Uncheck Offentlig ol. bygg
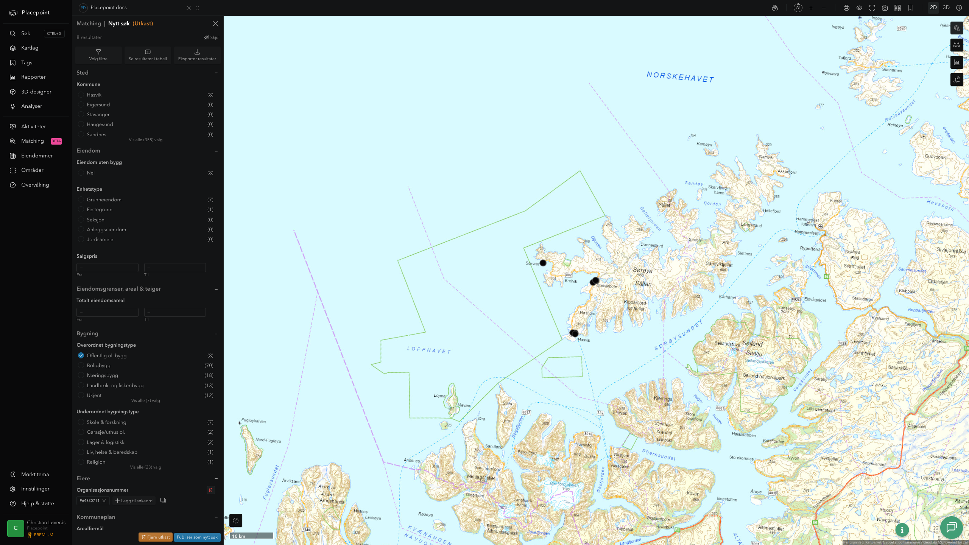Screen dimensions: 969x545 [81, 355]
